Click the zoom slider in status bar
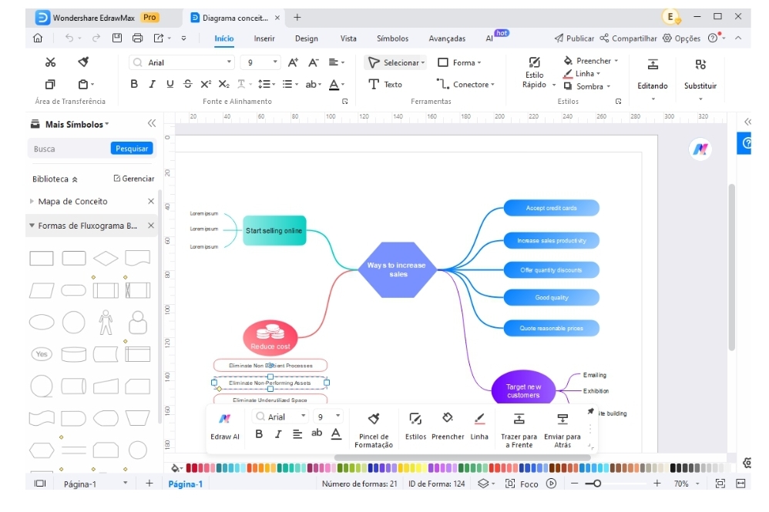 pyautogui.click(x=597, y=484)
